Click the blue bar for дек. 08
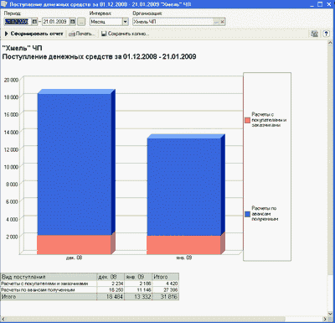Image resolution: width=335 pixels, height=323 pixels. (x=74, y=164)
